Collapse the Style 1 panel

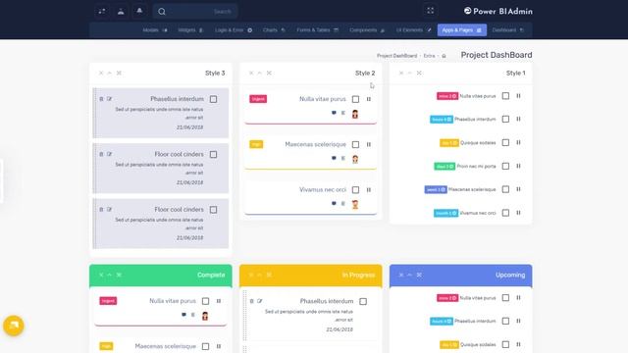[x=409, y=73]
